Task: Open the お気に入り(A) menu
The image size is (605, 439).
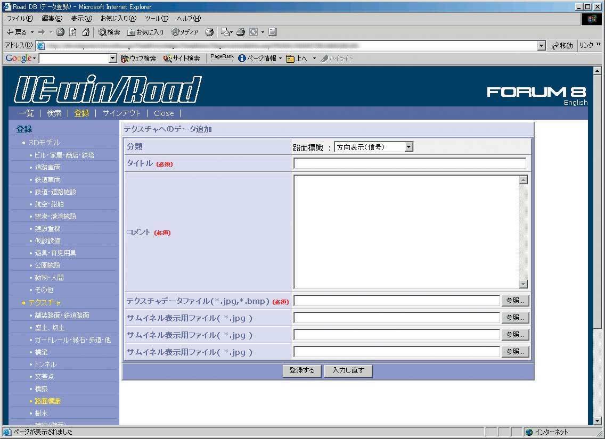Action: (x=118, y=18)
